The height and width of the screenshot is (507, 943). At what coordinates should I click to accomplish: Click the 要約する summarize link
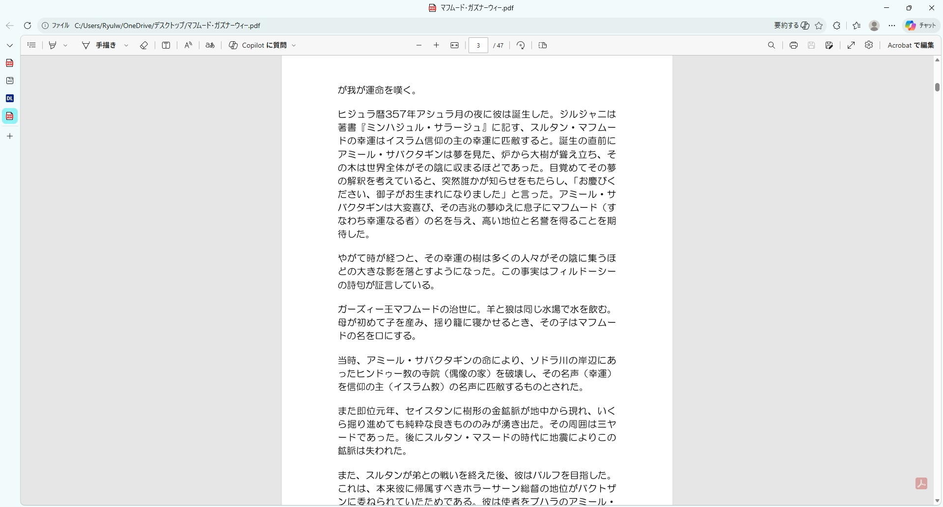(786, 25)
